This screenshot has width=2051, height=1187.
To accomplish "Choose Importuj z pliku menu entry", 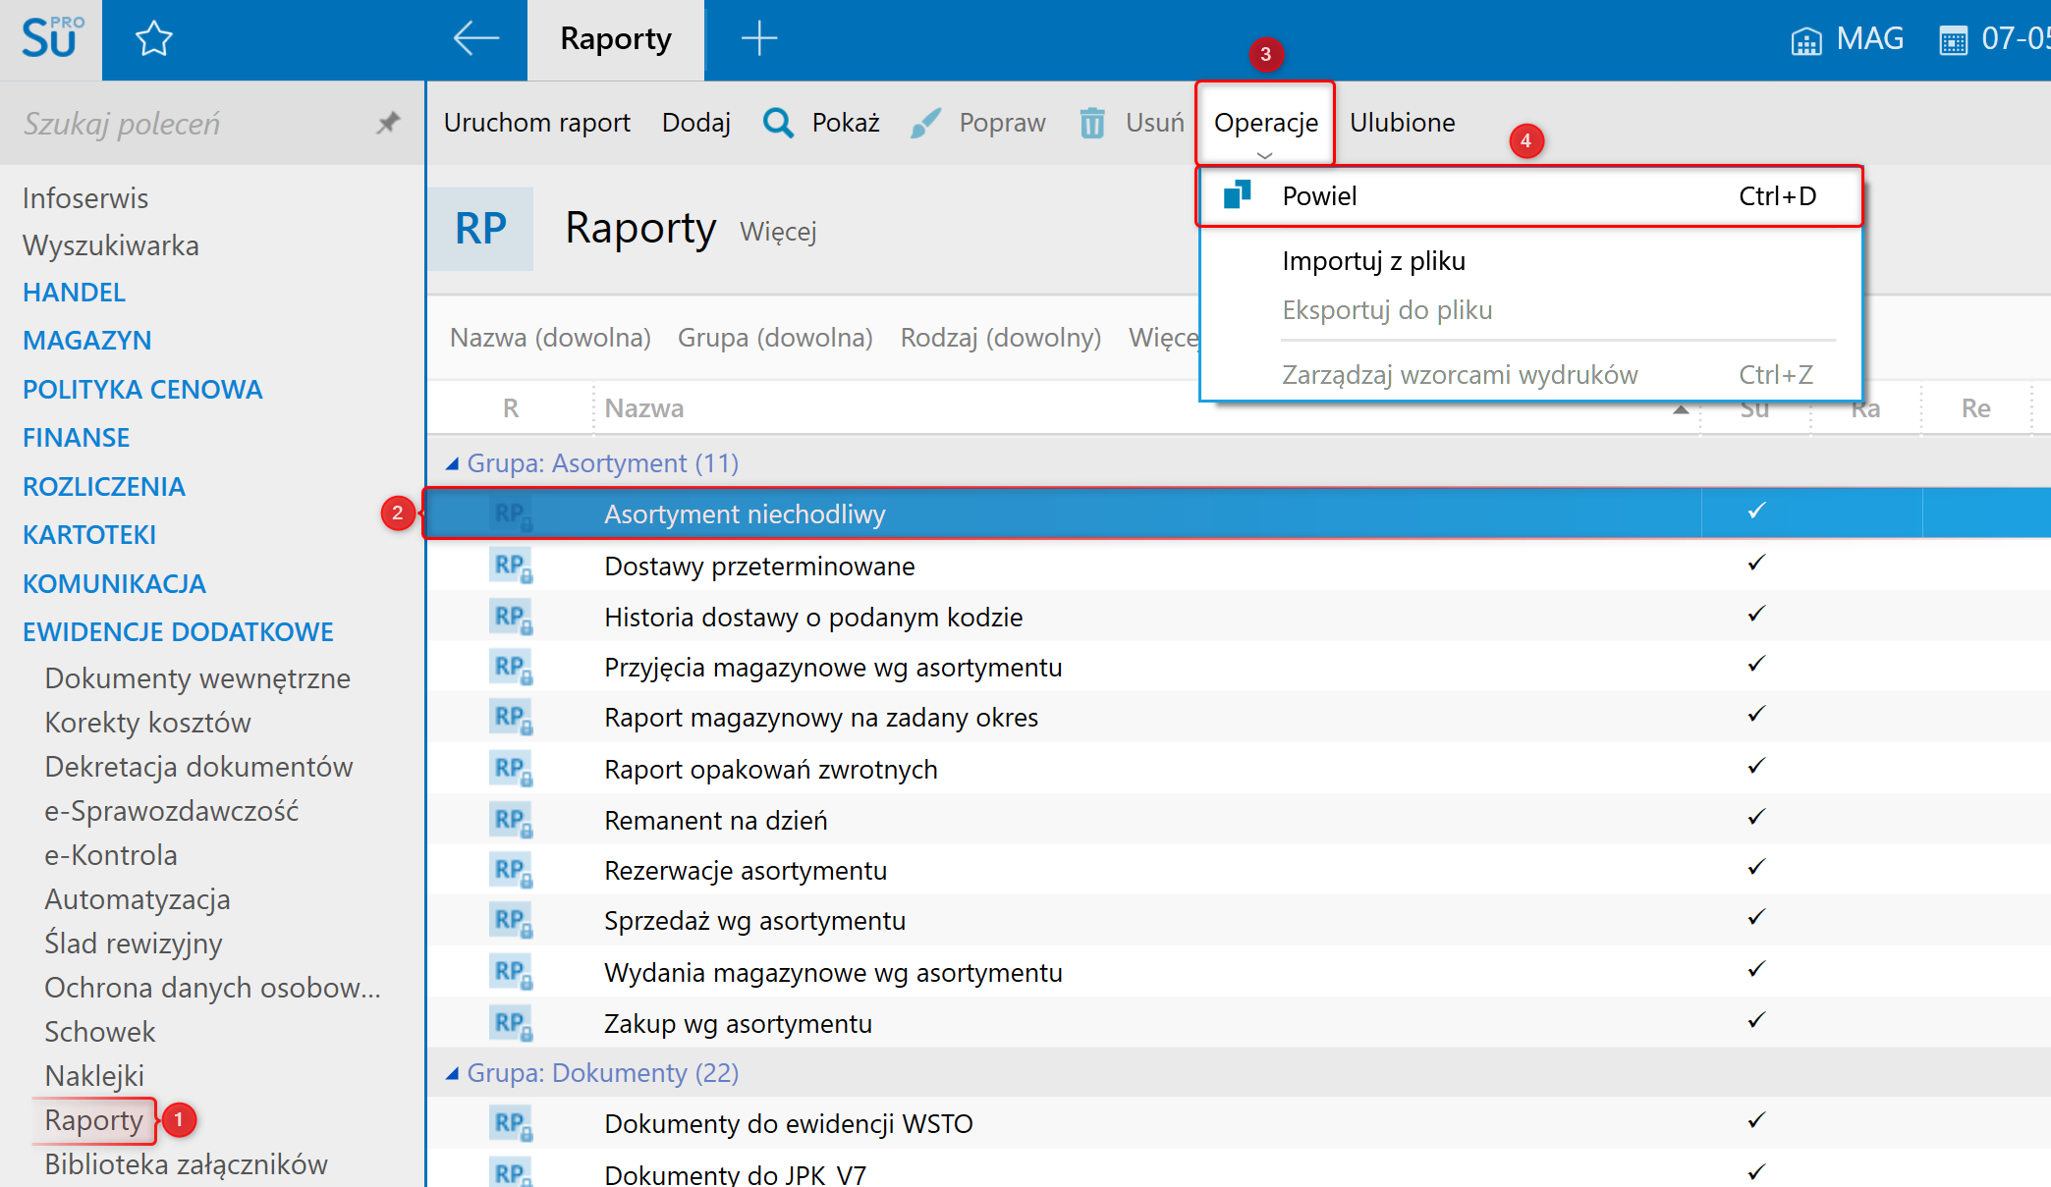I will [x=1373, y=261].
